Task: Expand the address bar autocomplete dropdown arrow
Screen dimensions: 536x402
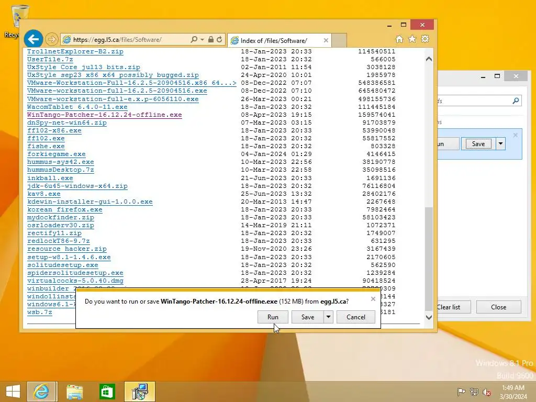Action: [x=203, y=40]
